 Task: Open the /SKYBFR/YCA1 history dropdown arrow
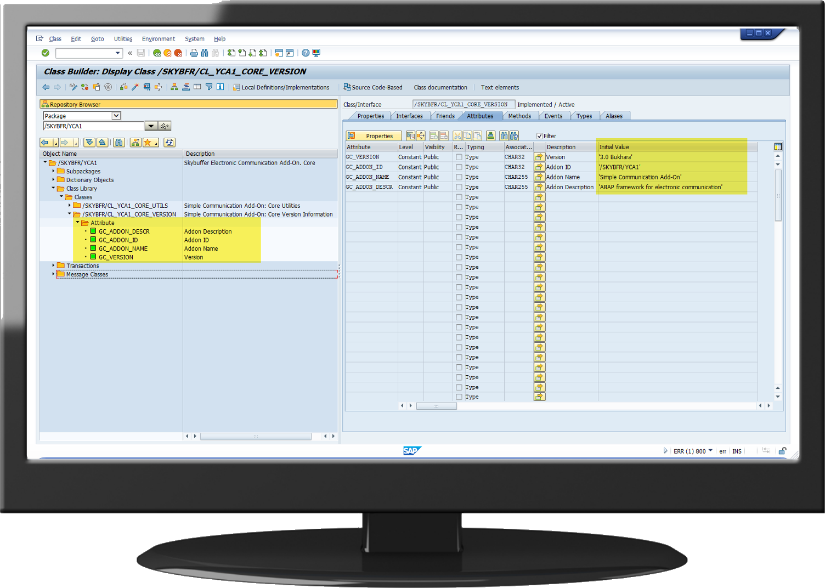(151, 126)
